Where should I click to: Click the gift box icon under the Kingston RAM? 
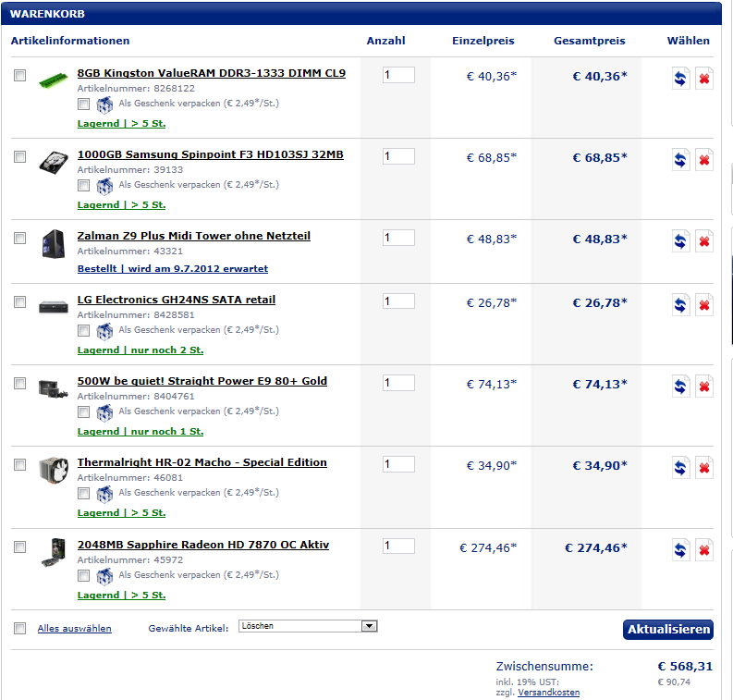[x=104, y=104]
